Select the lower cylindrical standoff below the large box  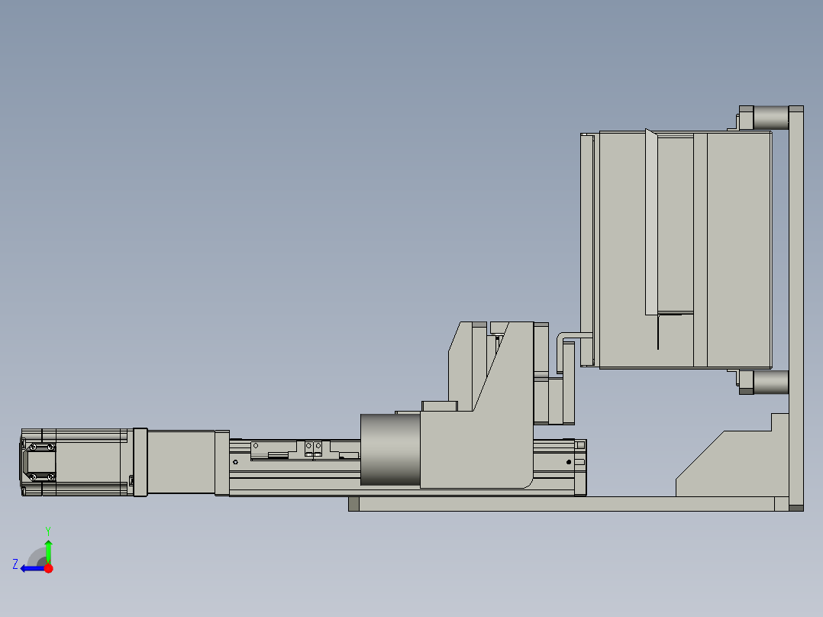(771, 383)
